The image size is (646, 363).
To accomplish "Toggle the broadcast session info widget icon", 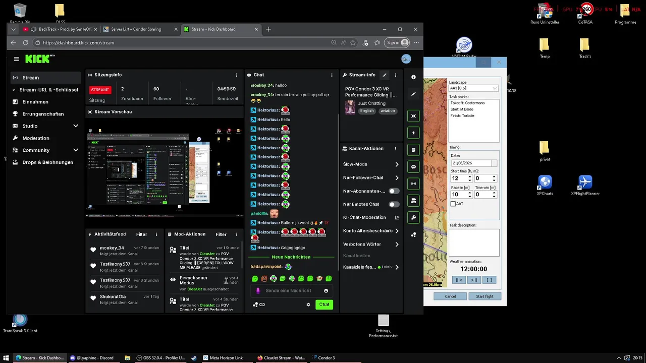I will pyautogui.click(x=413, y=184).
